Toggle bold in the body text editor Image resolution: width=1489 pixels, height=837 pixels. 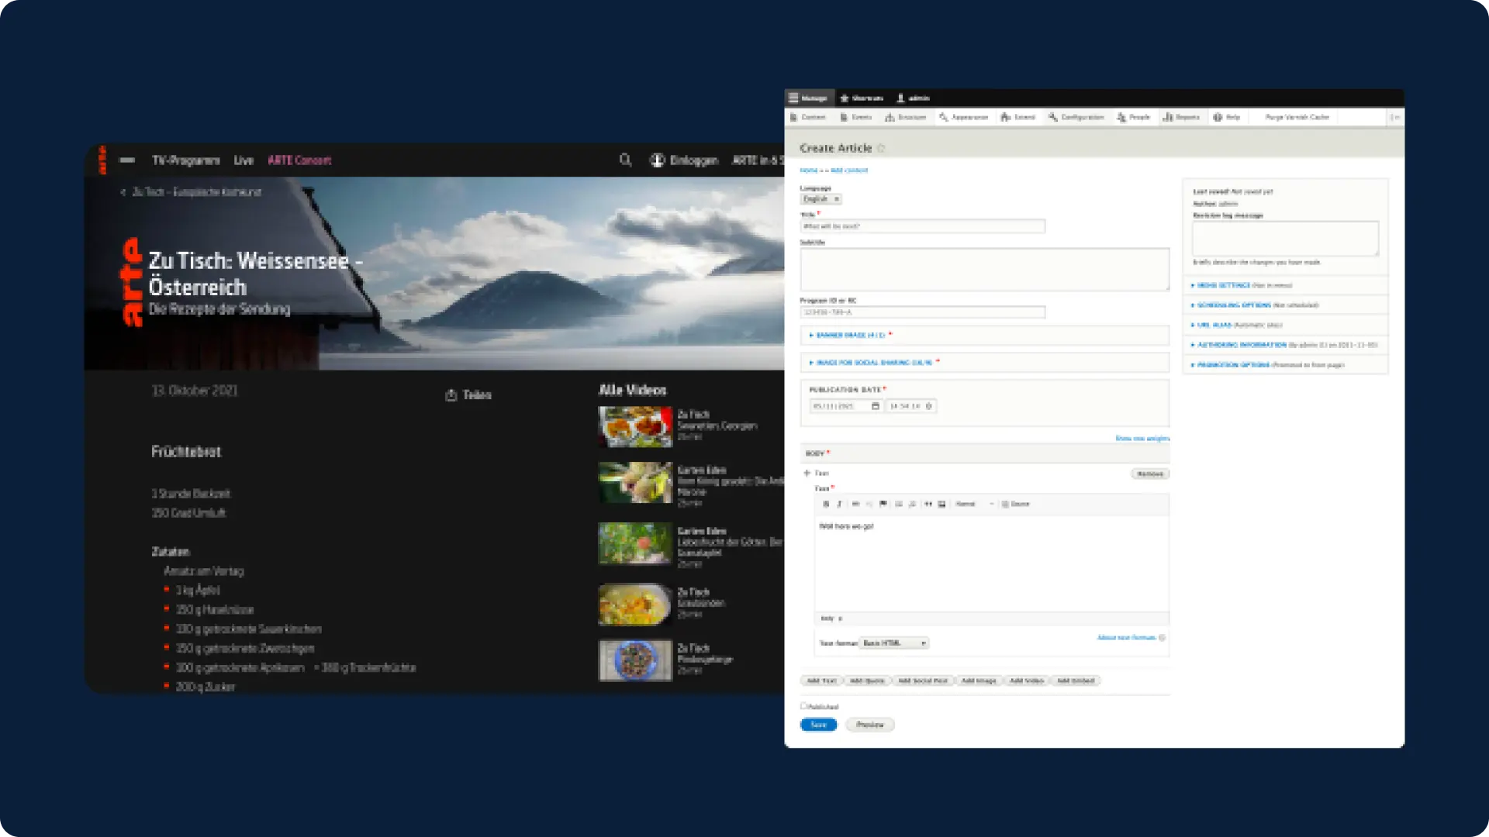826,505
